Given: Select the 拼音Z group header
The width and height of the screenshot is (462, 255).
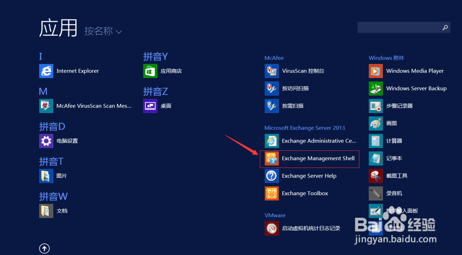Looking at the screenshot, I should coord(155,91).
